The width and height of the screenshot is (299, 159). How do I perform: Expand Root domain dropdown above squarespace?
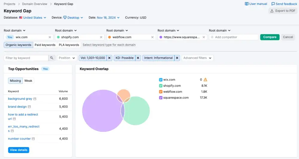(168, 30)
